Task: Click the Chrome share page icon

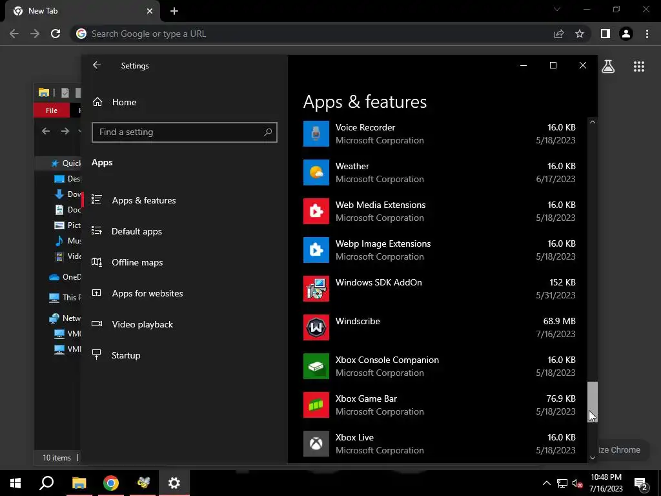Action: point(559,34)
